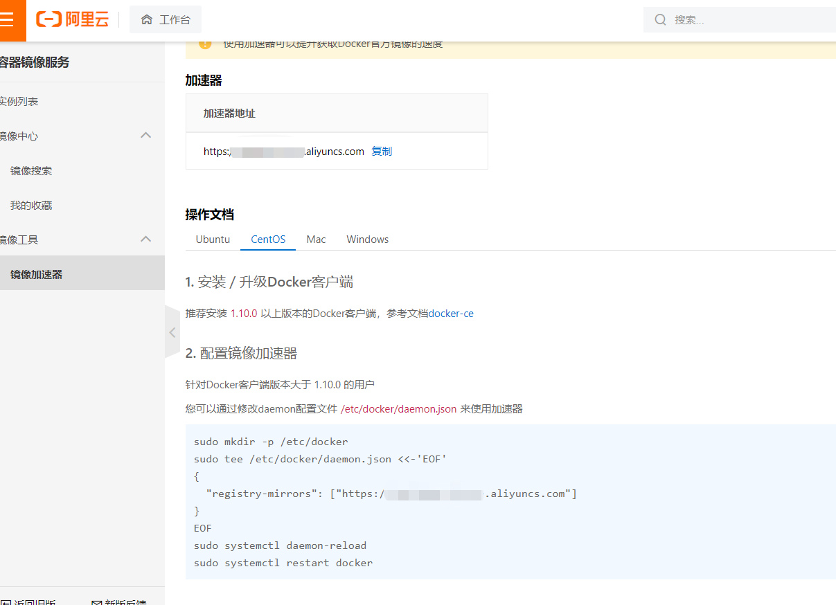The image size is (836, 605).
Task: Click the sudo systemctl restart docker line
Action: pos(283,563)
